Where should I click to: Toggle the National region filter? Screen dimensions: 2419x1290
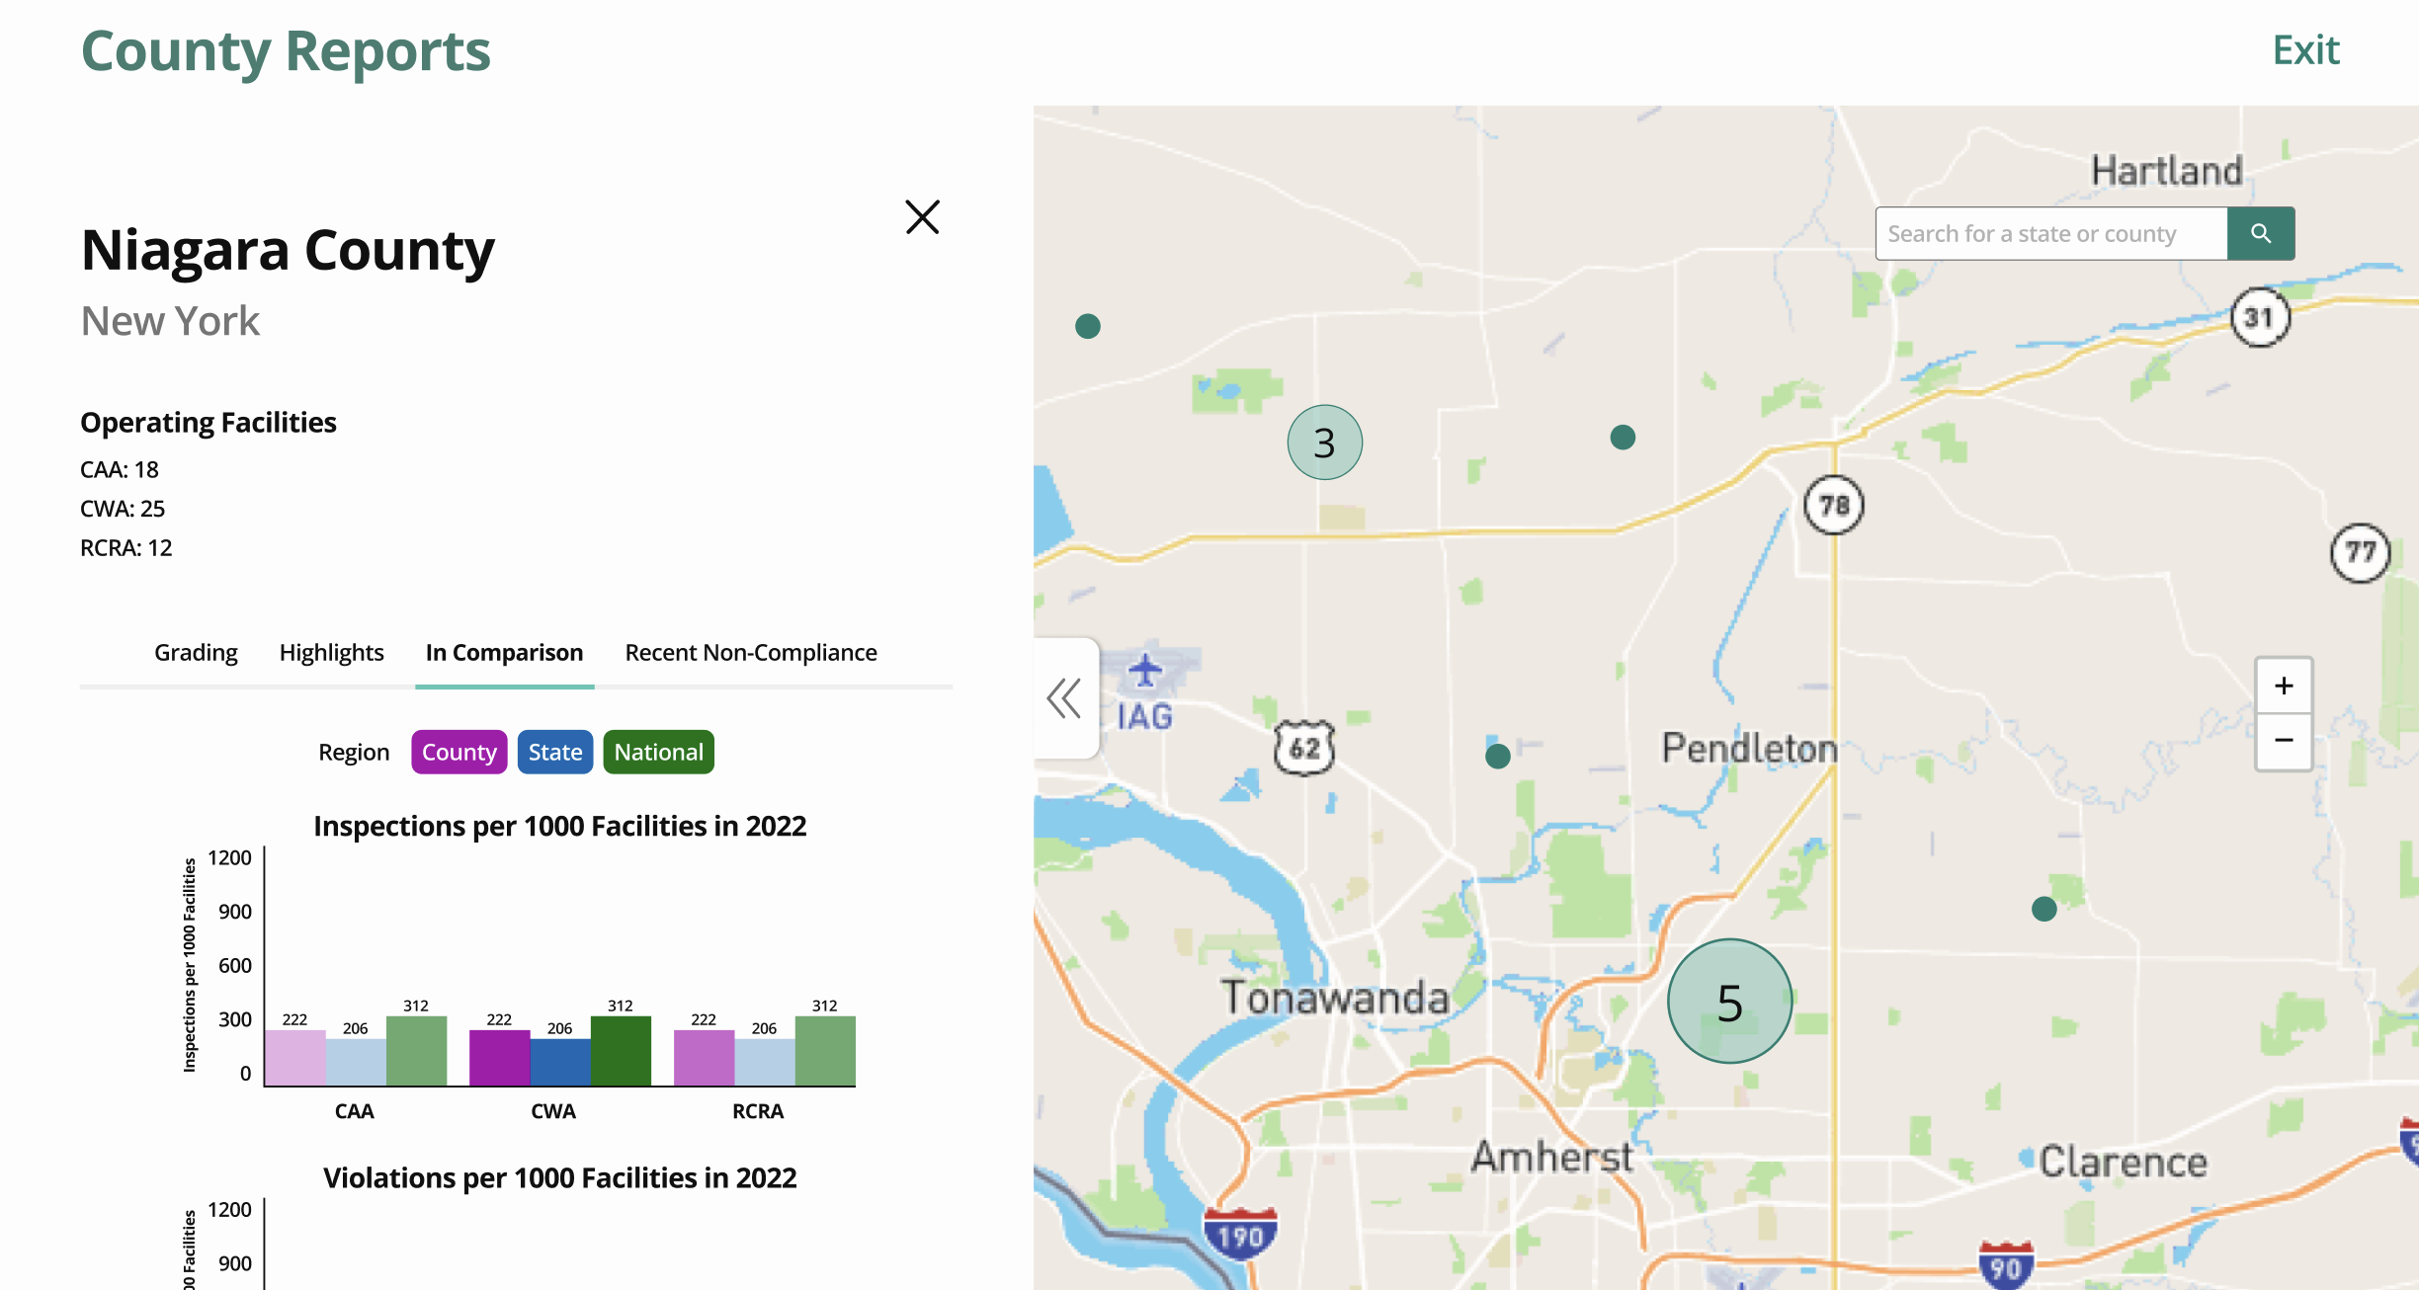coord(658,753)
